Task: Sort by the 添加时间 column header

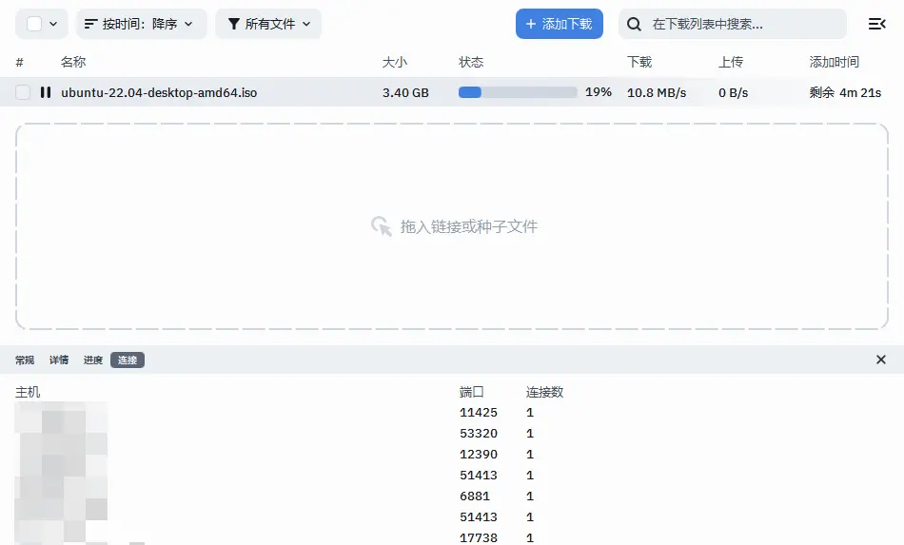Action: [x=835, y=62]
